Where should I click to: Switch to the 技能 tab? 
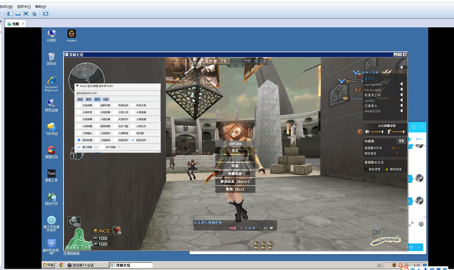pos(106,99)
